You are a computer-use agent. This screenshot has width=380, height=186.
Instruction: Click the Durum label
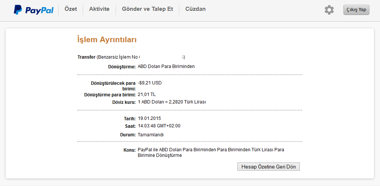tap(128, 135)
